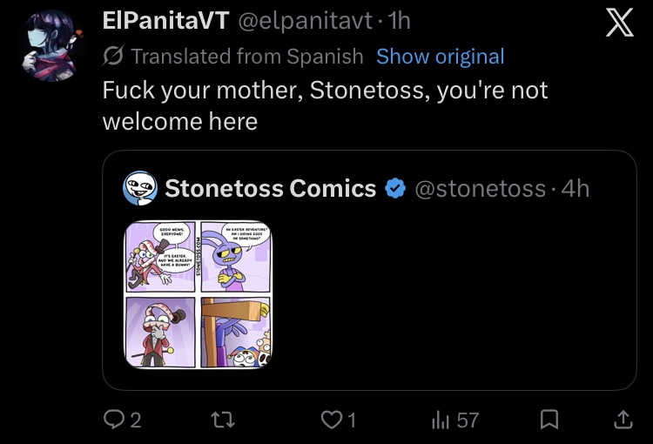Click the translation indicator icon
Image resolution: width=653 pixels, height=444 pixels.
[x=113, y=57]
